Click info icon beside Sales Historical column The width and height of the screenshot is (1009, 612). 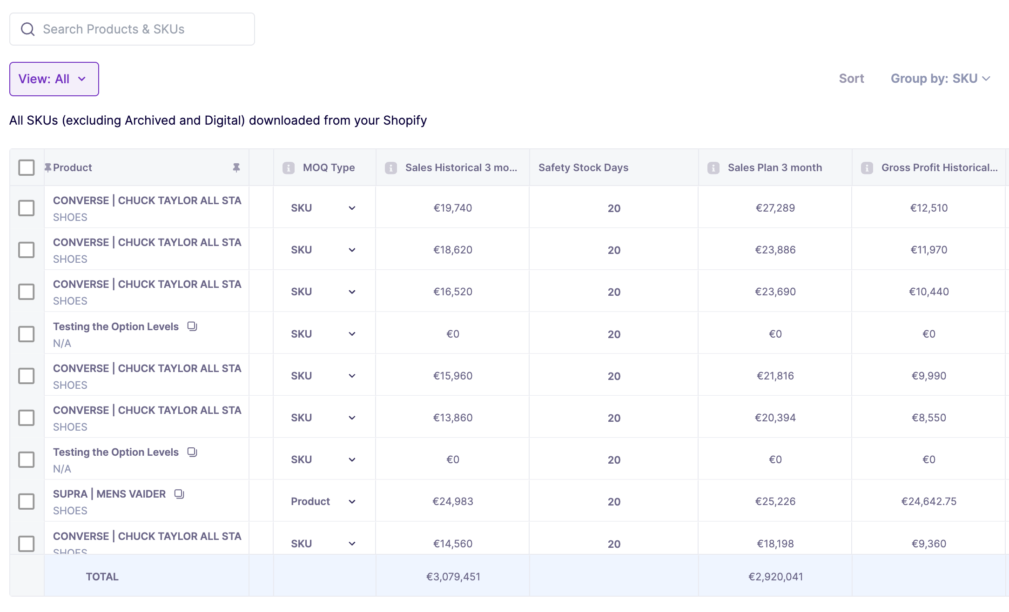[x=391, y=168]
